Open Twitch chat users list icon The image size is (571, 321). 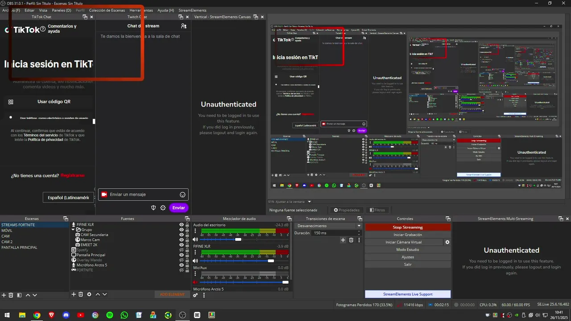click(184, 26)
